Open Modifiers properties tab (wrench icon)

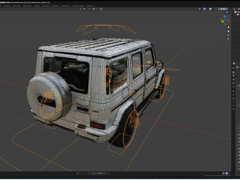[x=233, y=95]
